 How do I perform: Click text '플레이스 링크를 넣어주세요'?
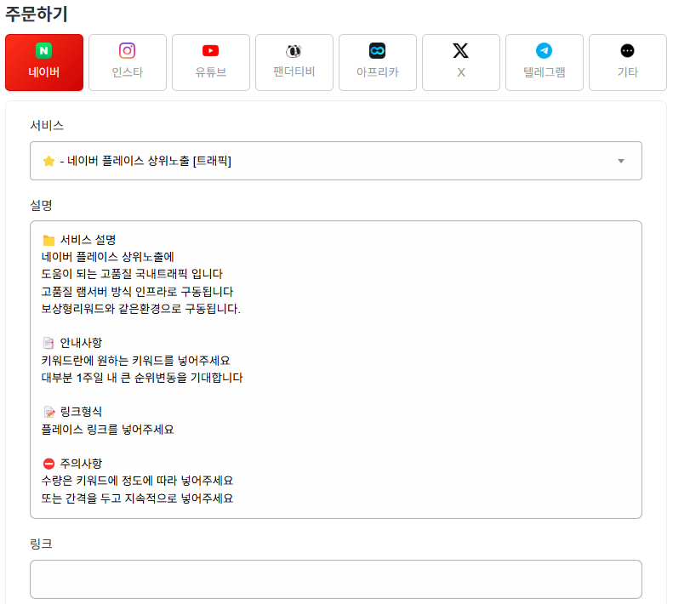pyautogui.click(x=107, y=430)
